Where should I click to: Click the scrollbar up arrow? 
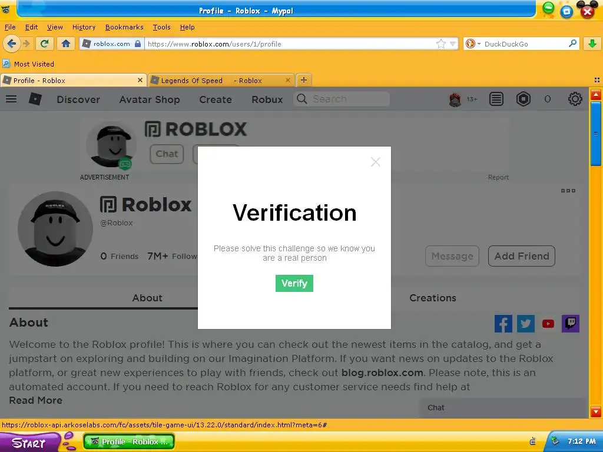pyautogui.click(x=596, y=95)
